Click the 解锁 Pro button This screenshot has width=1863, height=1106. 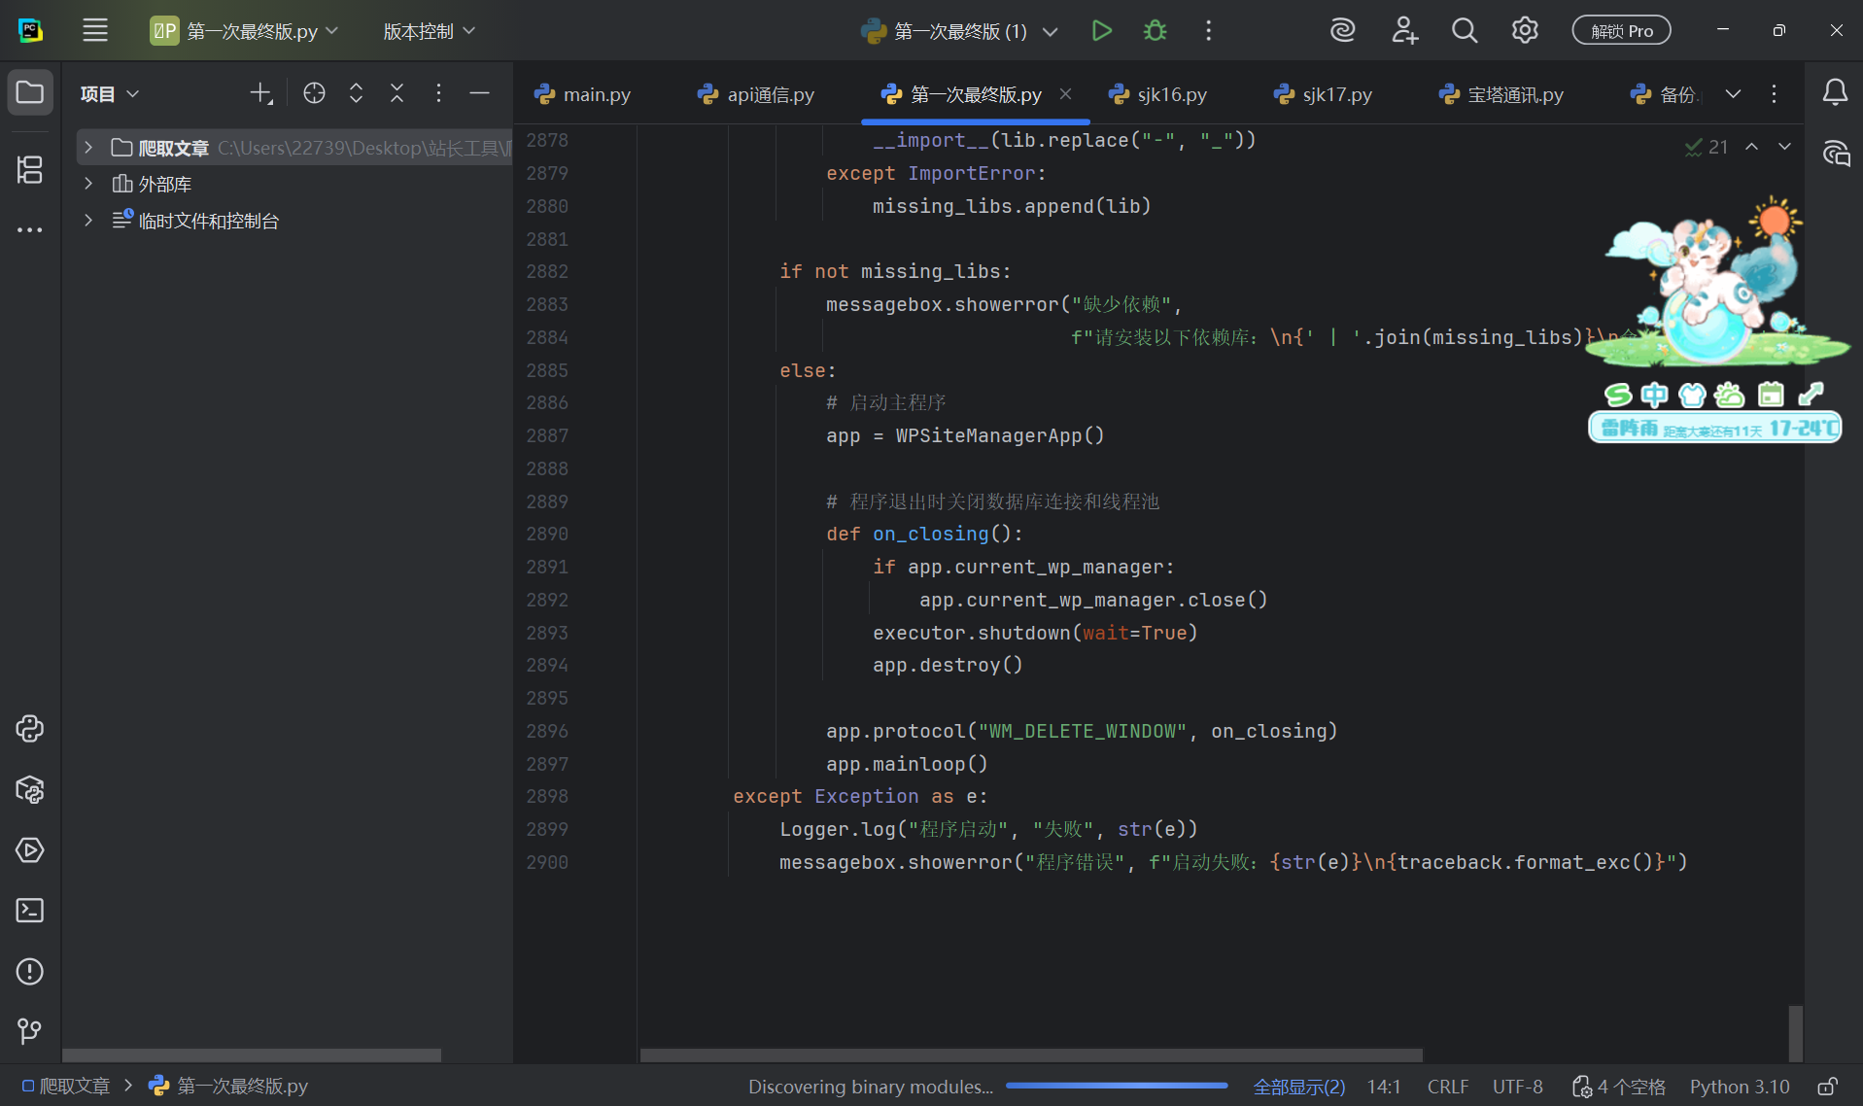click(x=1621, y=31)
